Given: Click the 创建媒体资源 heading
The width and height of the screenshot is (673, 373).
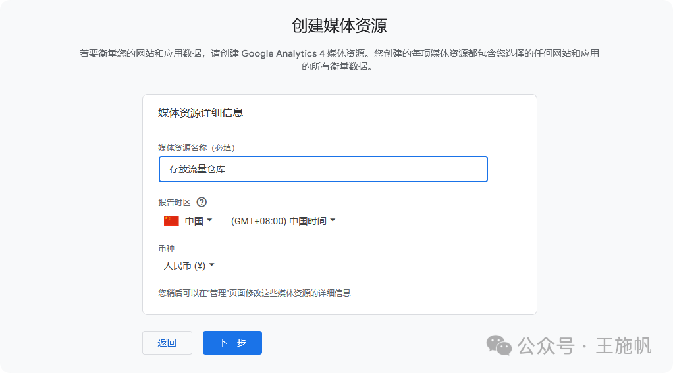Looking at the screenshot, I should tap(339, 25).
